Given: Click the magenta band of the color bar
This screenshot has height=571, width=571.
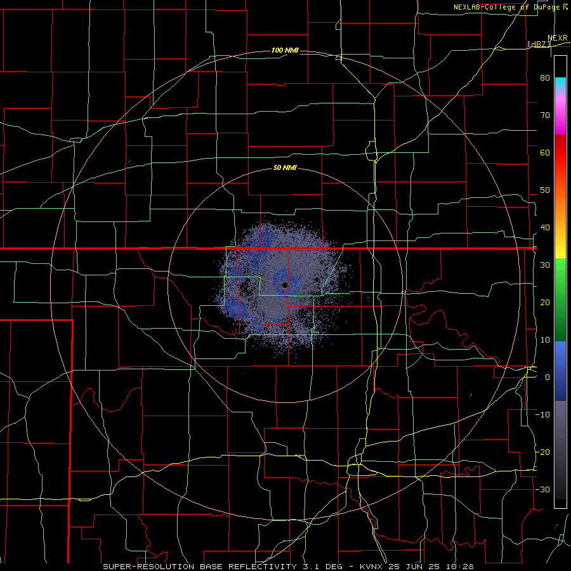Looking at the screenshot, I should 560,113.
